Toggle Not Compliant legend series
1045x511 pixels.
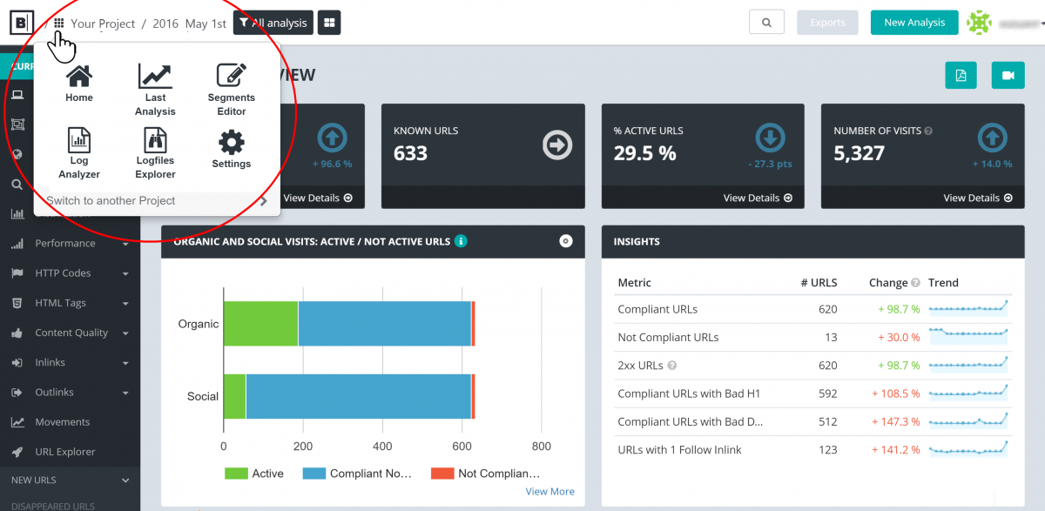[x=486, y=474]
